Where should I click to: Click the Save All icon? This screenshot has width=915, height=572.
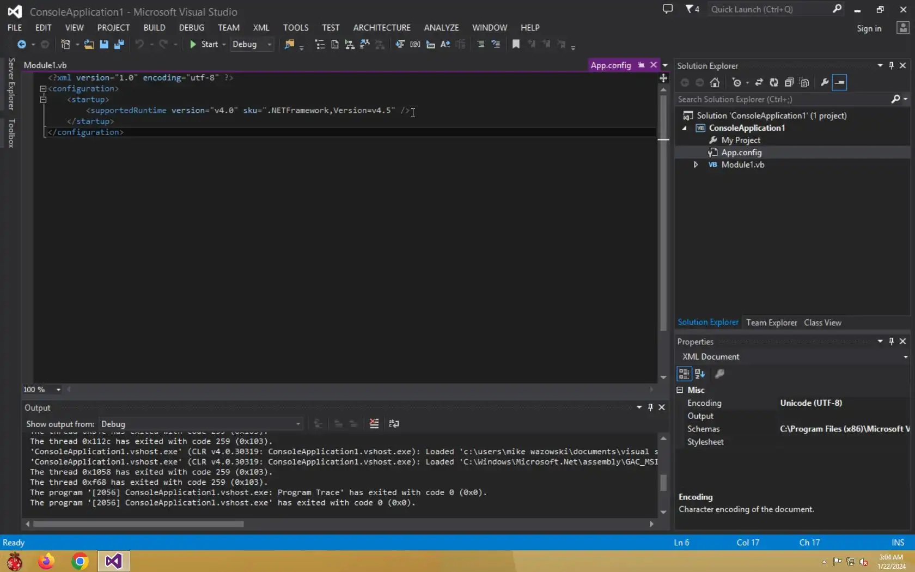119,44
